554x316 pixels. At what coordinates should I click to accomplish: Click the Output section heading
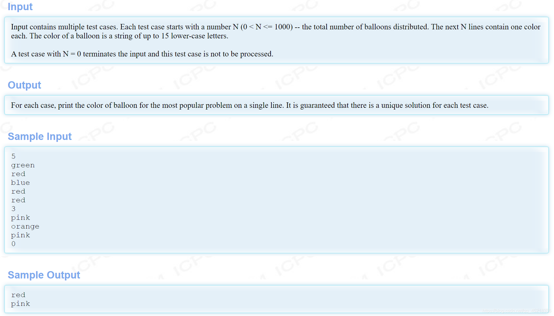tap(24, 85)
